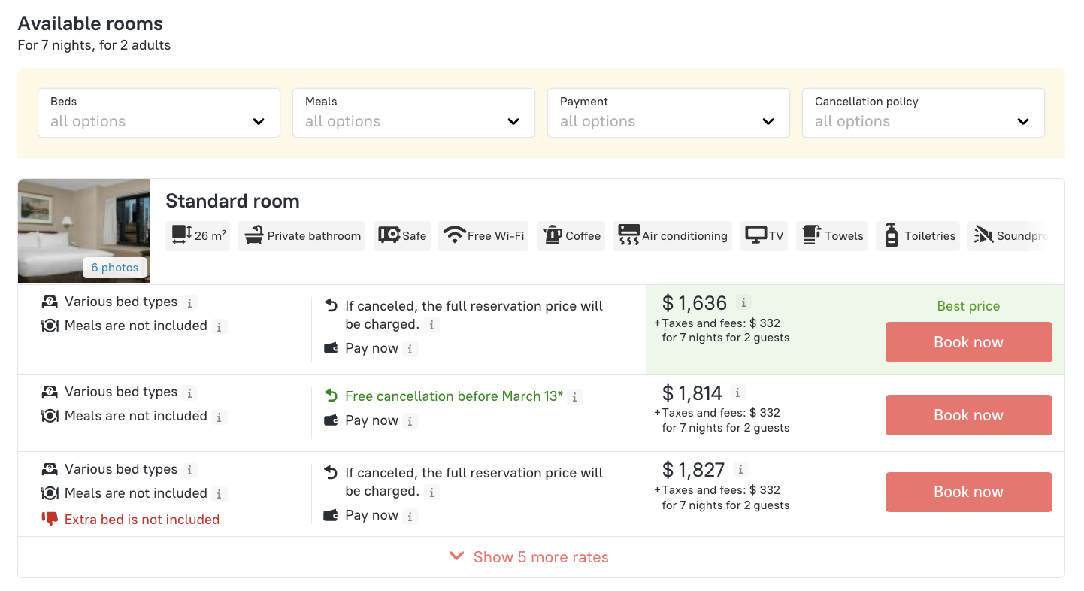Click info icon beside $1,636 price
Viewport: 1084px width, 591px height.
point(743,302)
